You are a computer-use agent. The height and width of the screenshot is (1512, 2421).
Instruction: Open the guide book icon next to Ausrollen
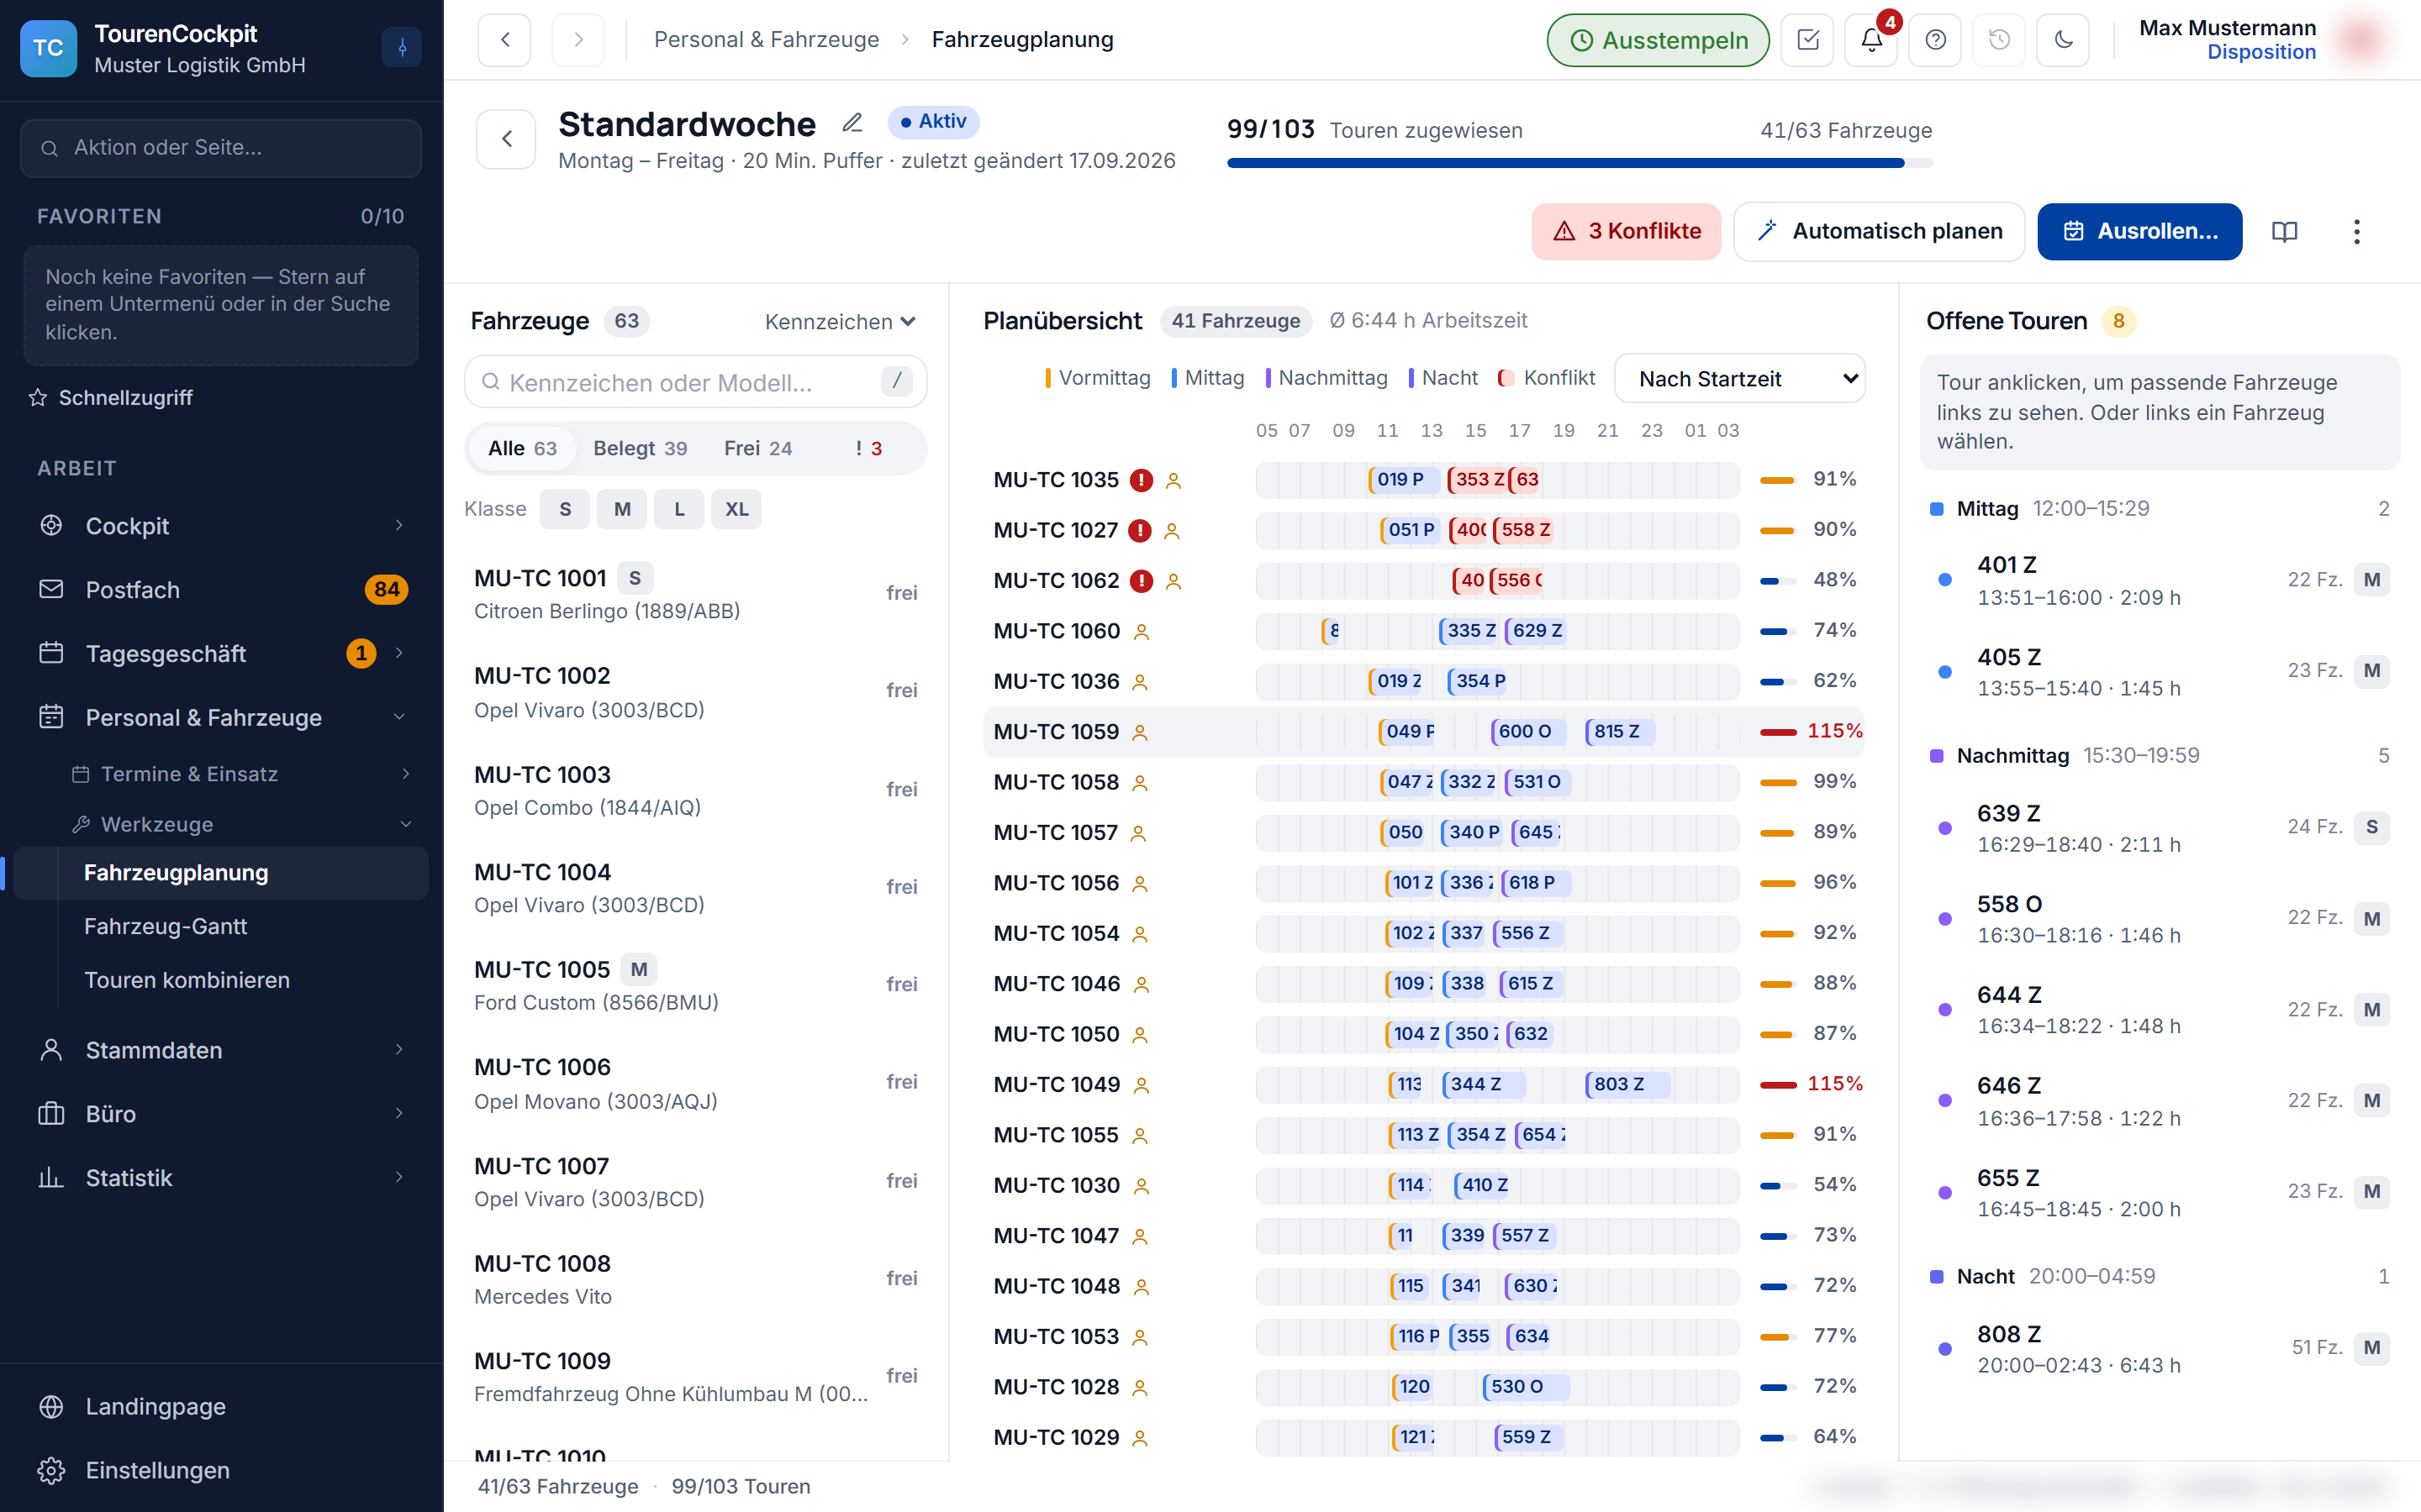pos(2285,232)
